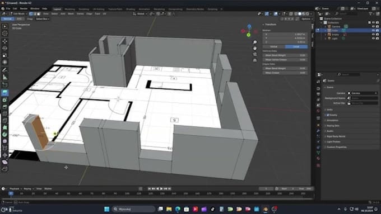Expand the Cube item in the outliner
381x214 pixels.
[326, 31]
